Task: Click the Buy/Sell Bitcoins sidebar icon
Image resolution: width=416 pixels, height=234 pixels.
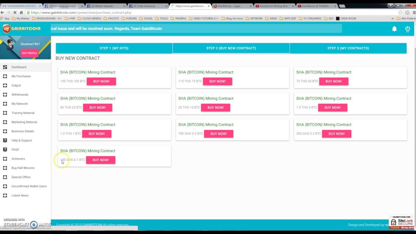Action: (x=5, y=168)
